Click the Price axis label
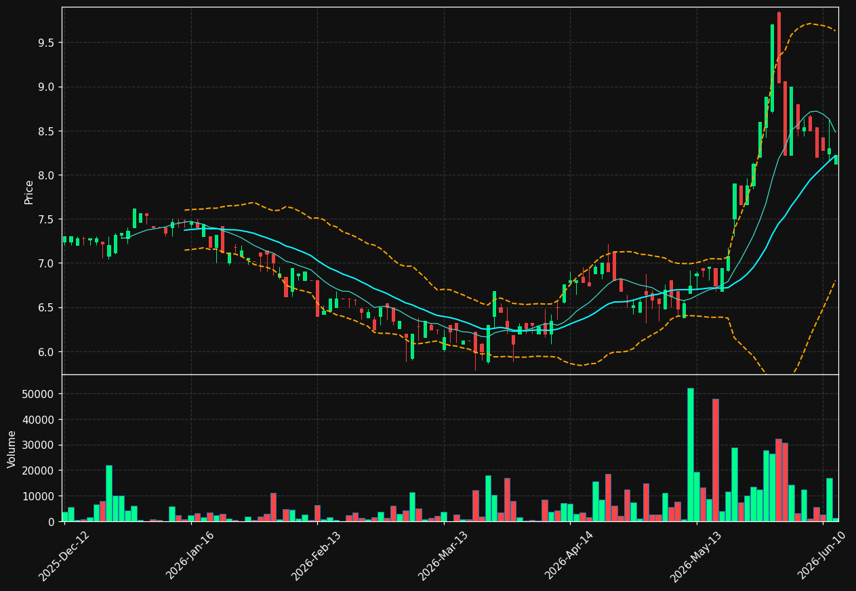Screen dimensions: 856x591 click(29, 192)
